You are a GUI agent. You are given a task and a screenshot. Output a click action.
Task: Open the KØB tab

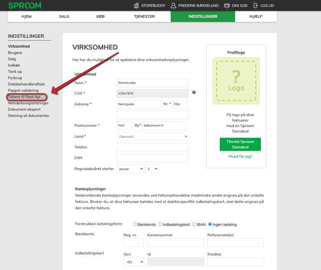tap(100, 16)
